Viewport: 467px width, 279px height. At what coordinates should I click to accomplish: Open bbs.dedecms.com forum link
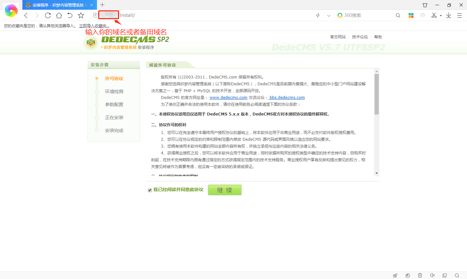click(287, 98)
